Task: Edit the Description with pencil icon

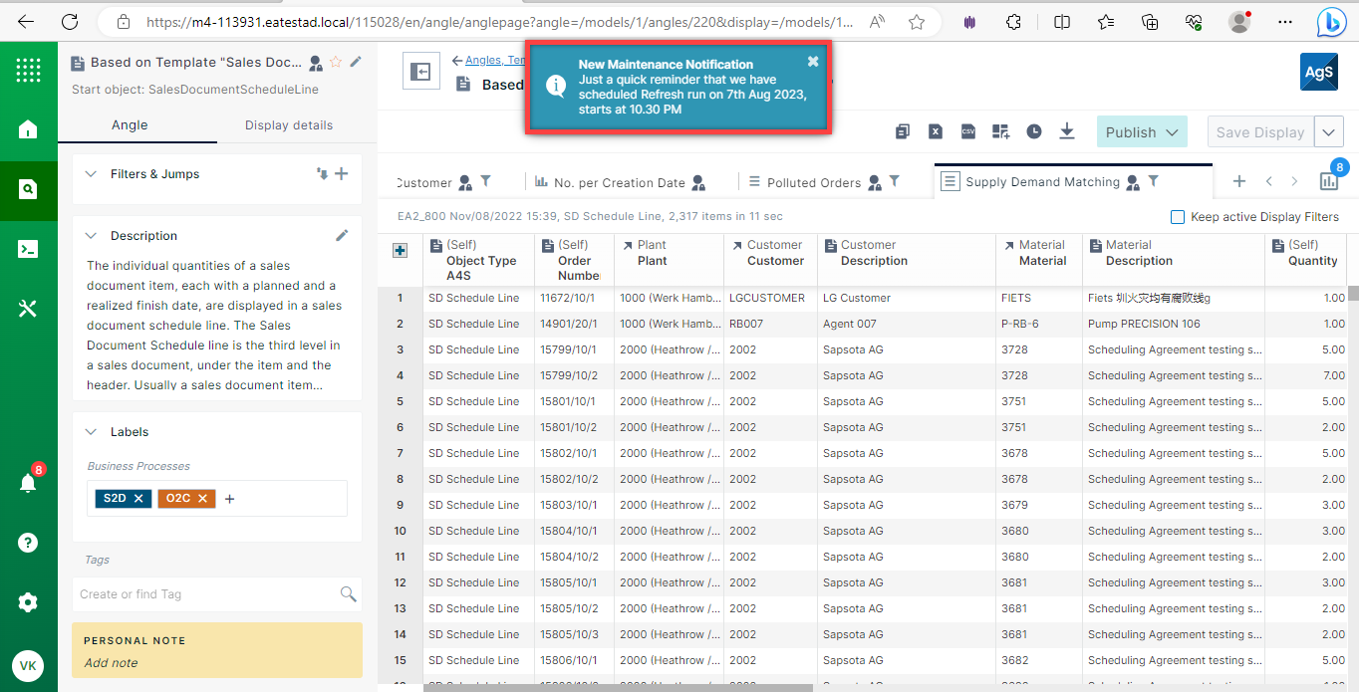Action: tap(342, 236)
